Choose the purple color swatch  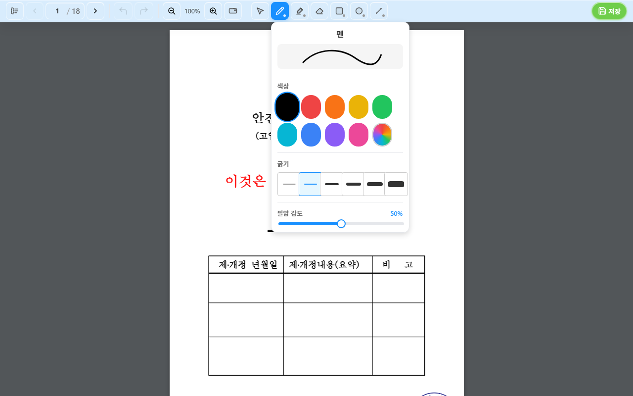coord(335,135)
